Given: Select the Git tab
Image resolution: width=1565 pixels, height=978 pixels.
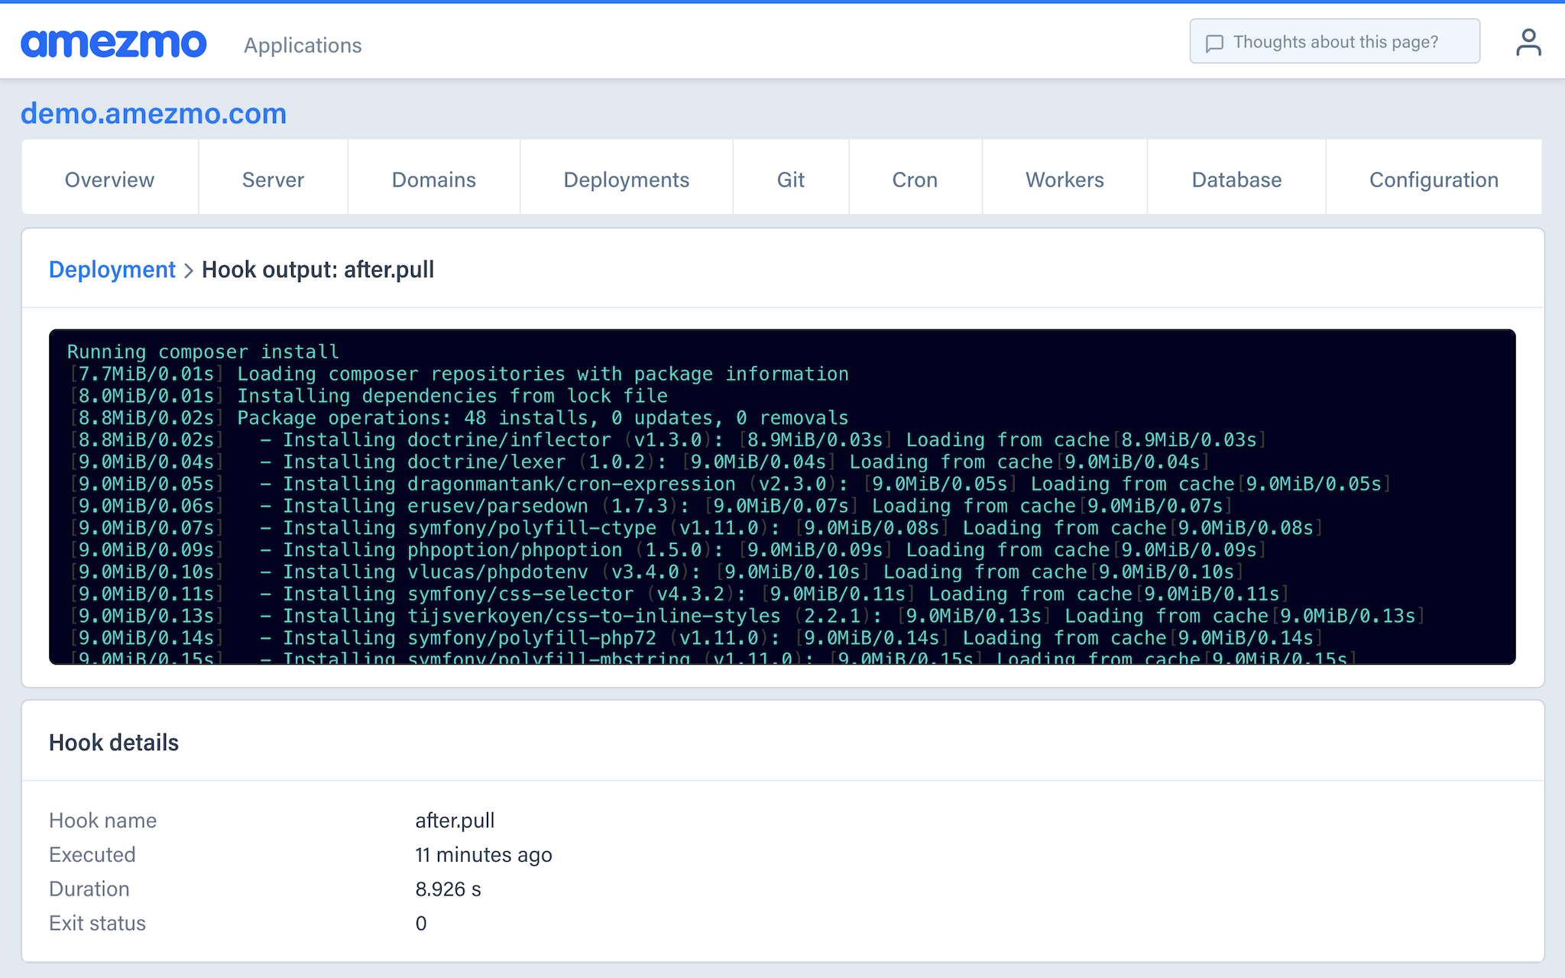Looking at the screenshot, I should coord(790,180).
